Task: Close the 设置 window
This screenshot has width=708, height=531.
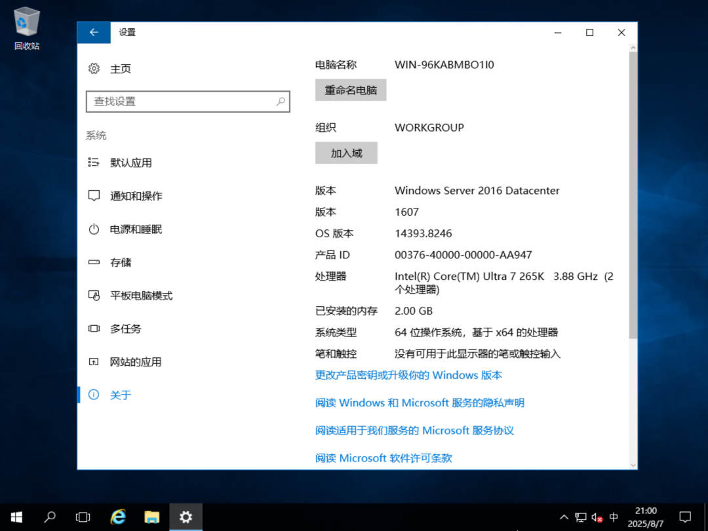Action: [621, 33]
